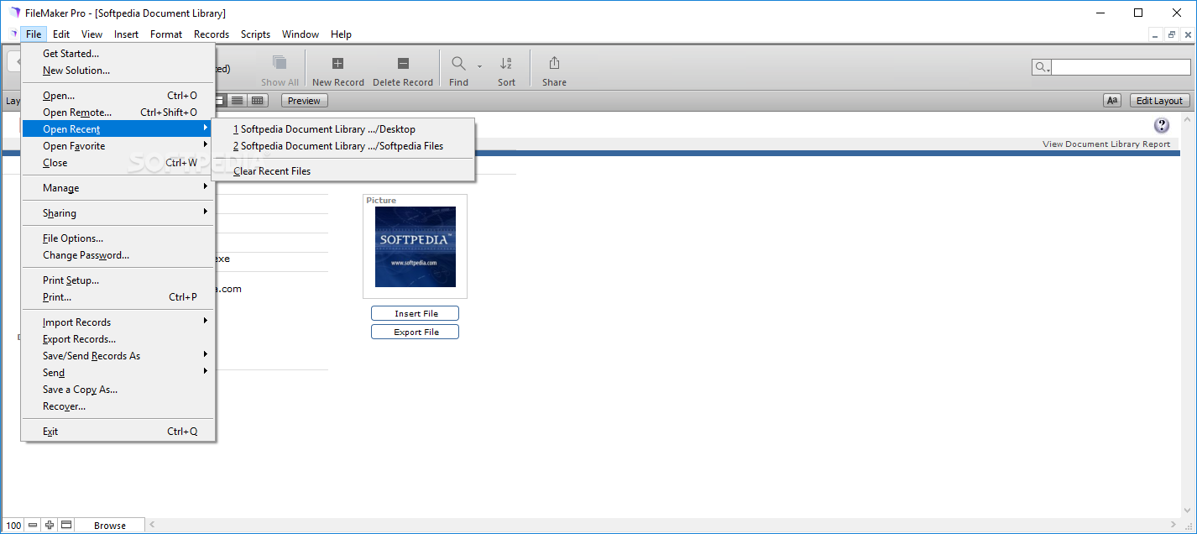Expand Save/Send Records As submenu
Viewport: 1197px width, 534px height.
(x=118, y=356)
